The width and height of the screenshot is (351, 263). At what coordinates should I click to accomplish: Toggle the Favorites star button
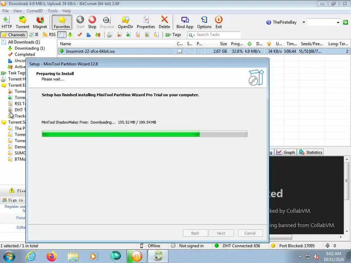62,22
